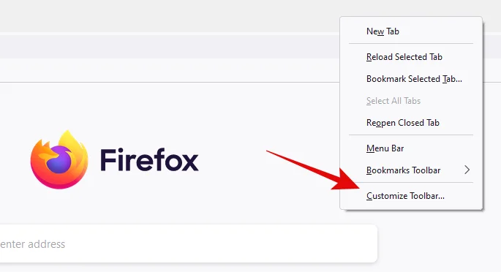The height and width of the screenshot is (272, 501).
Task: Click the Firefox logo icon
Action: (x=59, y=159)
